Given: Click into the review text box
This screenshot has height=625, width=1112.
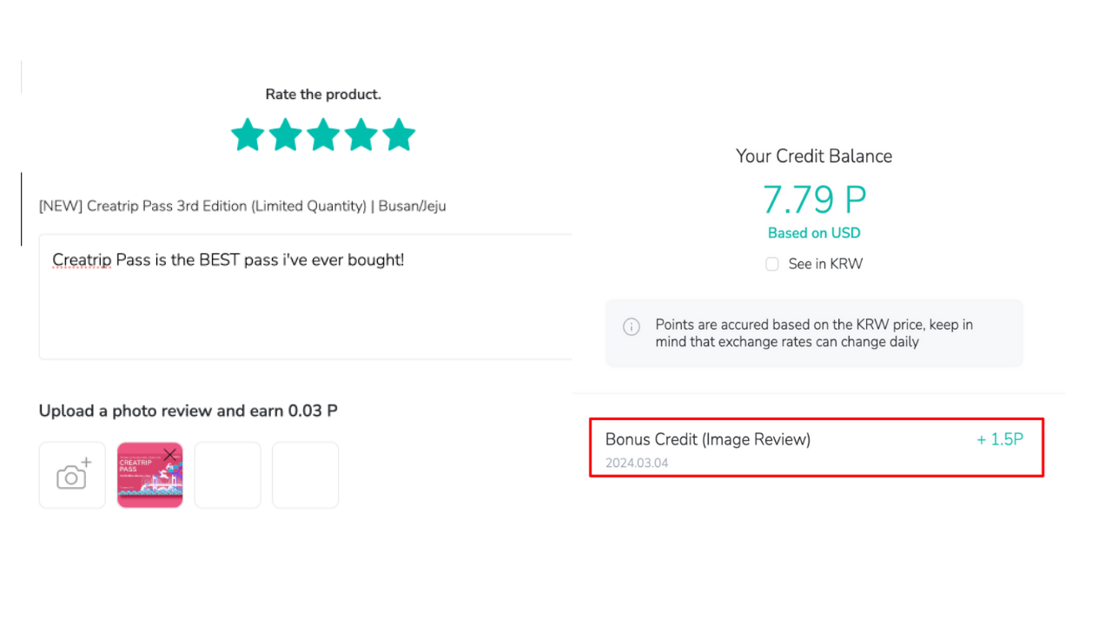Looking at the screenshot, I should tap(304, 304).
